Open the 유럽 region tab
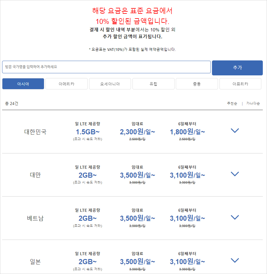Image resolution: width=267 pixels, height=274 pixels. [x=153, y=84]
